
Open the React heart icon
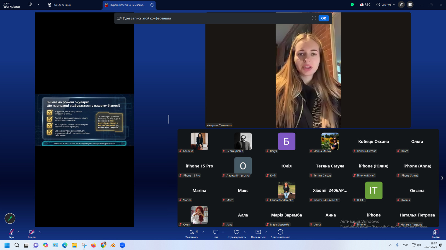[236, 232]
